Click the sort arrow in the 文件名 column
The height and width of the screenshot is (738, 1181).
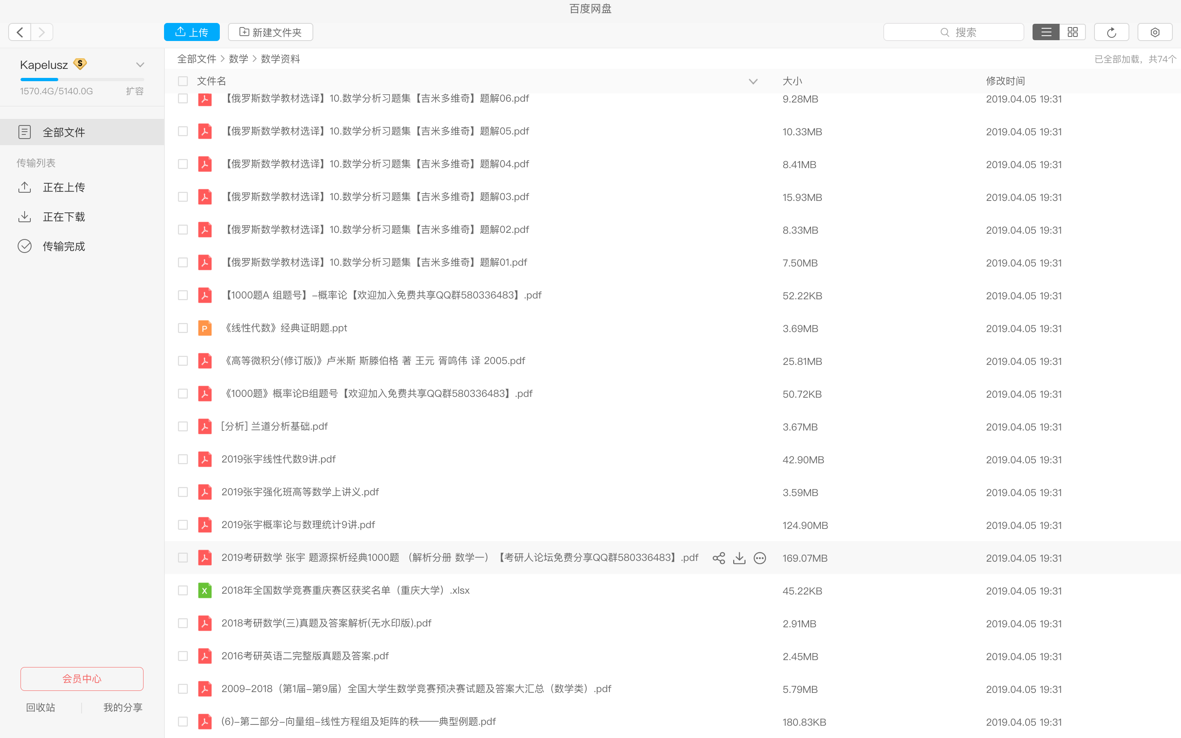[753, 82]
